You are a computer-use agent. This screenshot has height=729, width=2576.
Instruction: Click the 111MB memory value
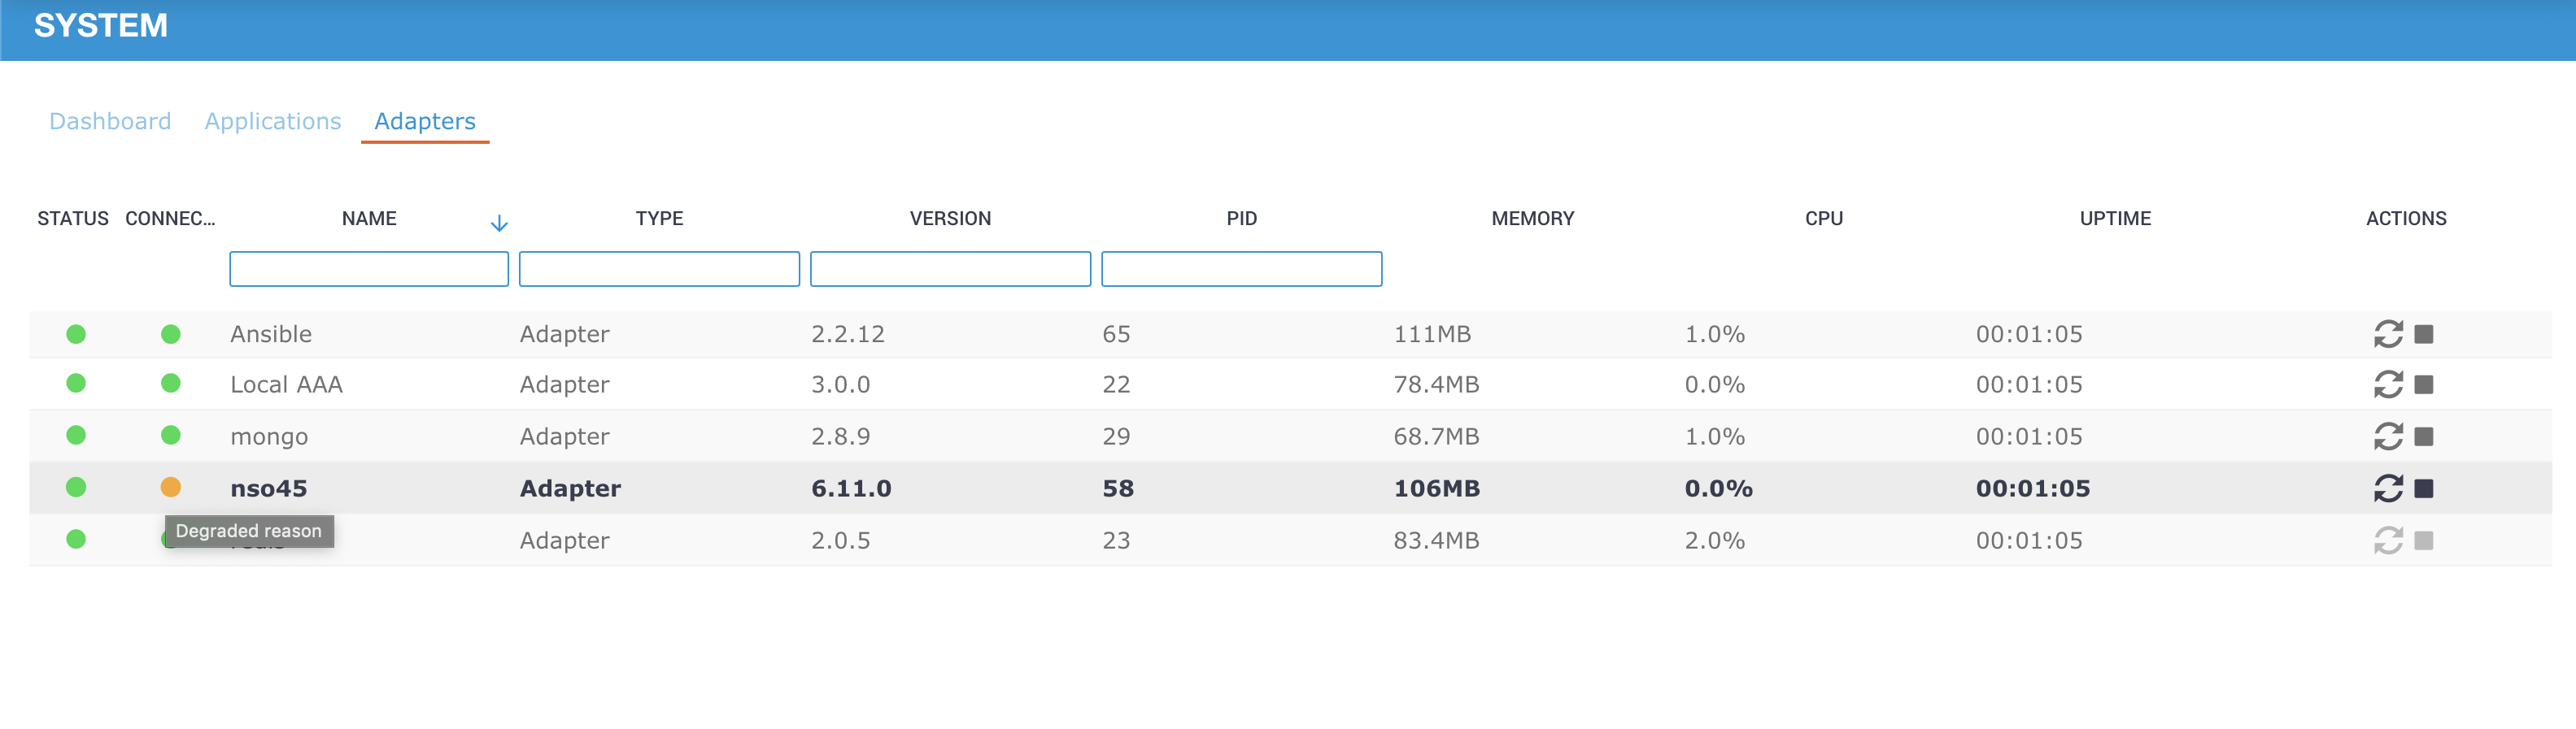[x=1432, y=335]
